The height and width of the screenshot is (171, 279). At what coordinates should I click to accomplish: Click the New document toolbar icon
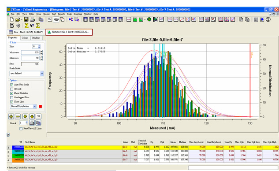click(x=12, y=19)
